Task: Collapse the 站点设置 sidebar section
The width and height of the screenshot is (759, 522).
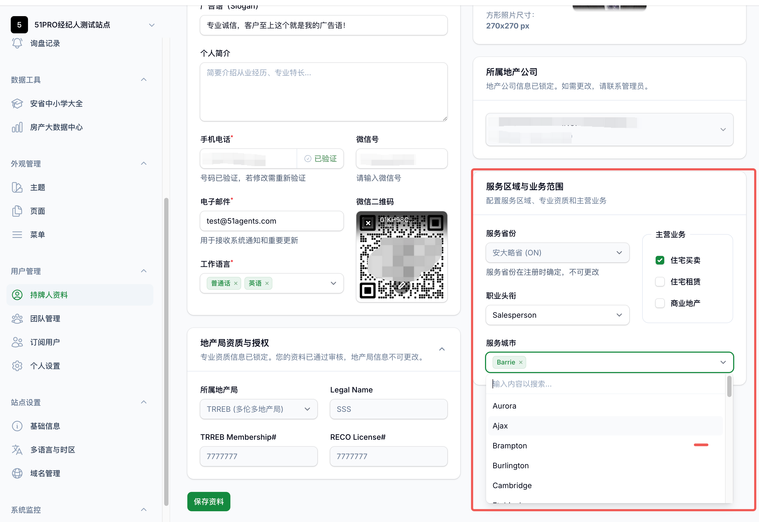Action: click(x=143, y=402)
